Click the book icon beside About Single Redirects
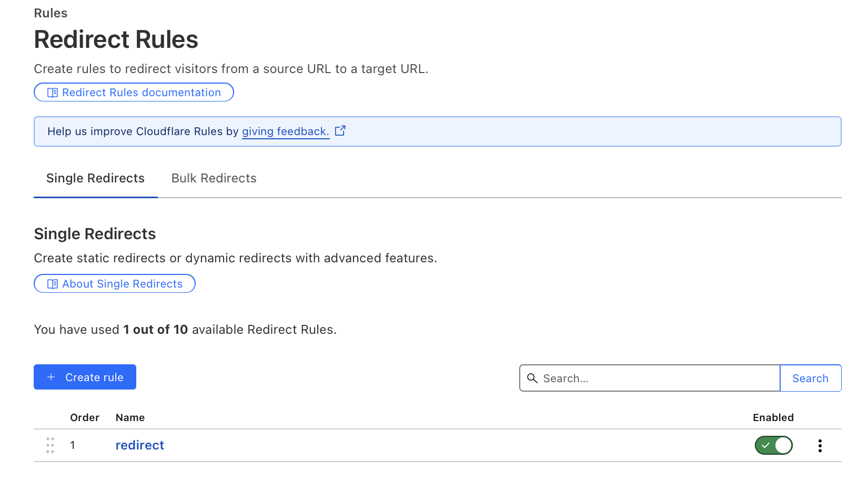Viewport: 868px width, 491px height. click(x=53, y=284)
